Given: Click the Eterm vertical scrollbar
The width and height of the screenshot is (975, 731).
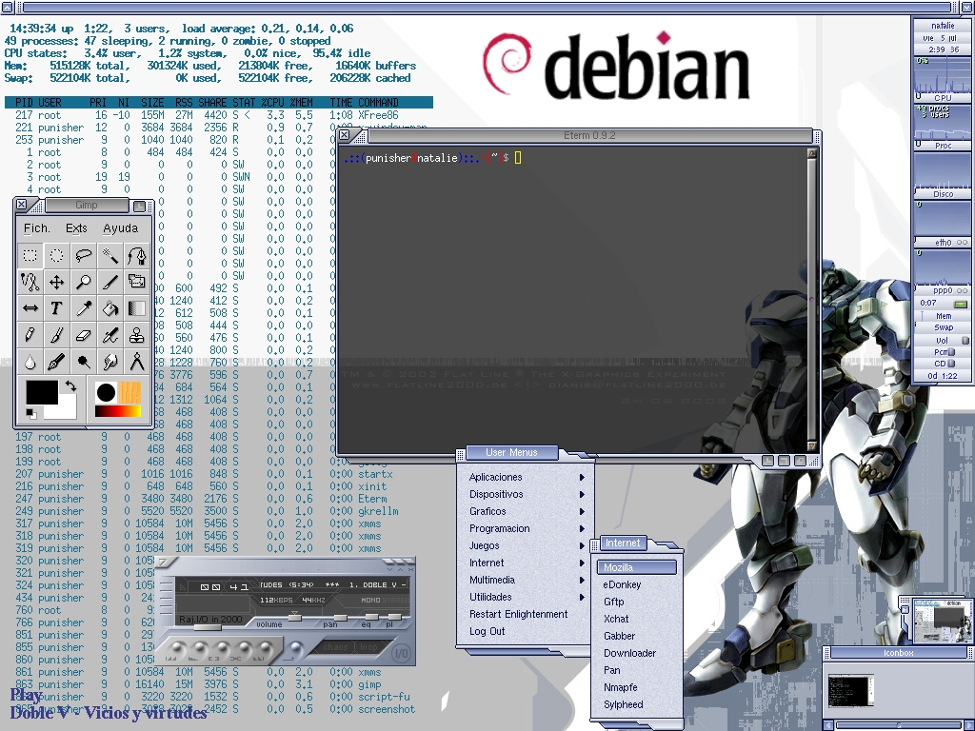Looking at the screenshot, I should [x=811, y=300].
